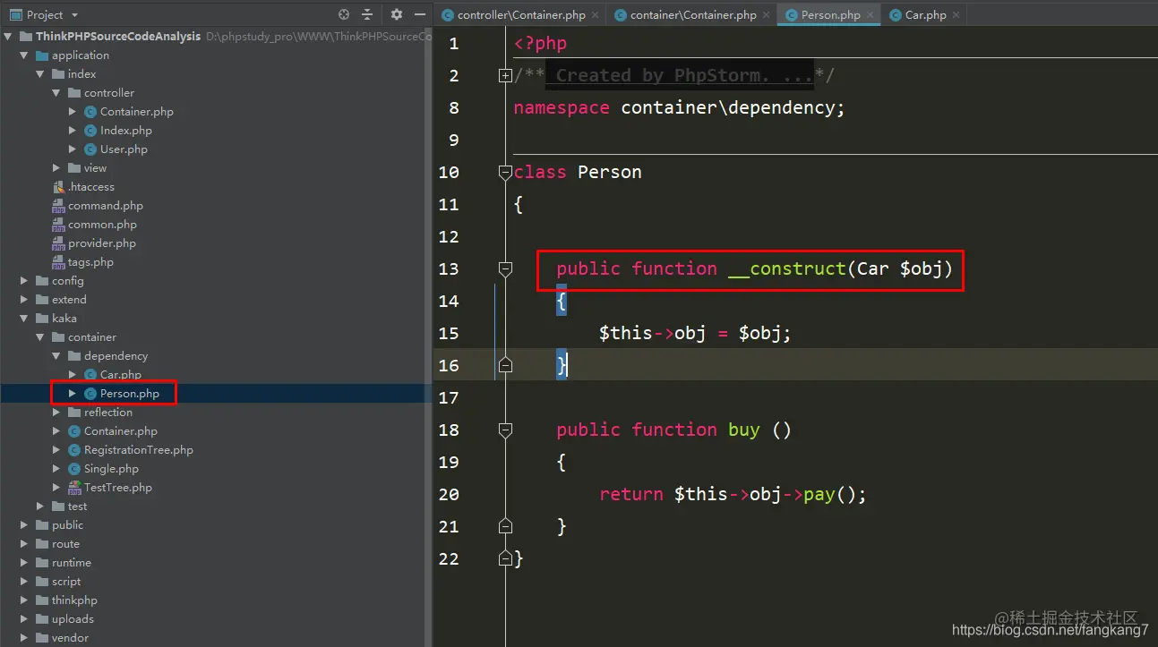Click the collapse all icon in Project toolbar
This screenshot has height=647, width=1158.
click(367, 14)
